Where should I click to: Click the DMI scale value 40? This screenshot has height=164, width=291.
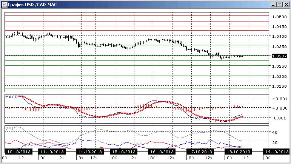click(275, 132)
